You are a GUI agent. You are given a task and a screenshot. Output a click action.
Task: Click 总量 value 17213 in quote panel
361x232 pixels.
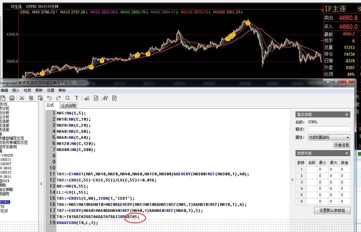pos(349,47)
